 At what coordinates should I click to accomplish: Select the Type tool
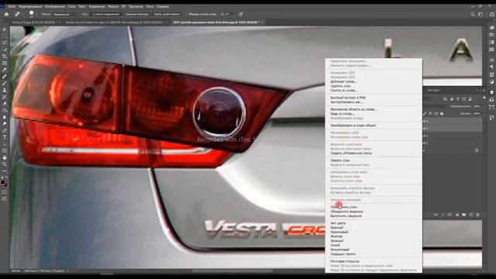[x=5, y=137]
